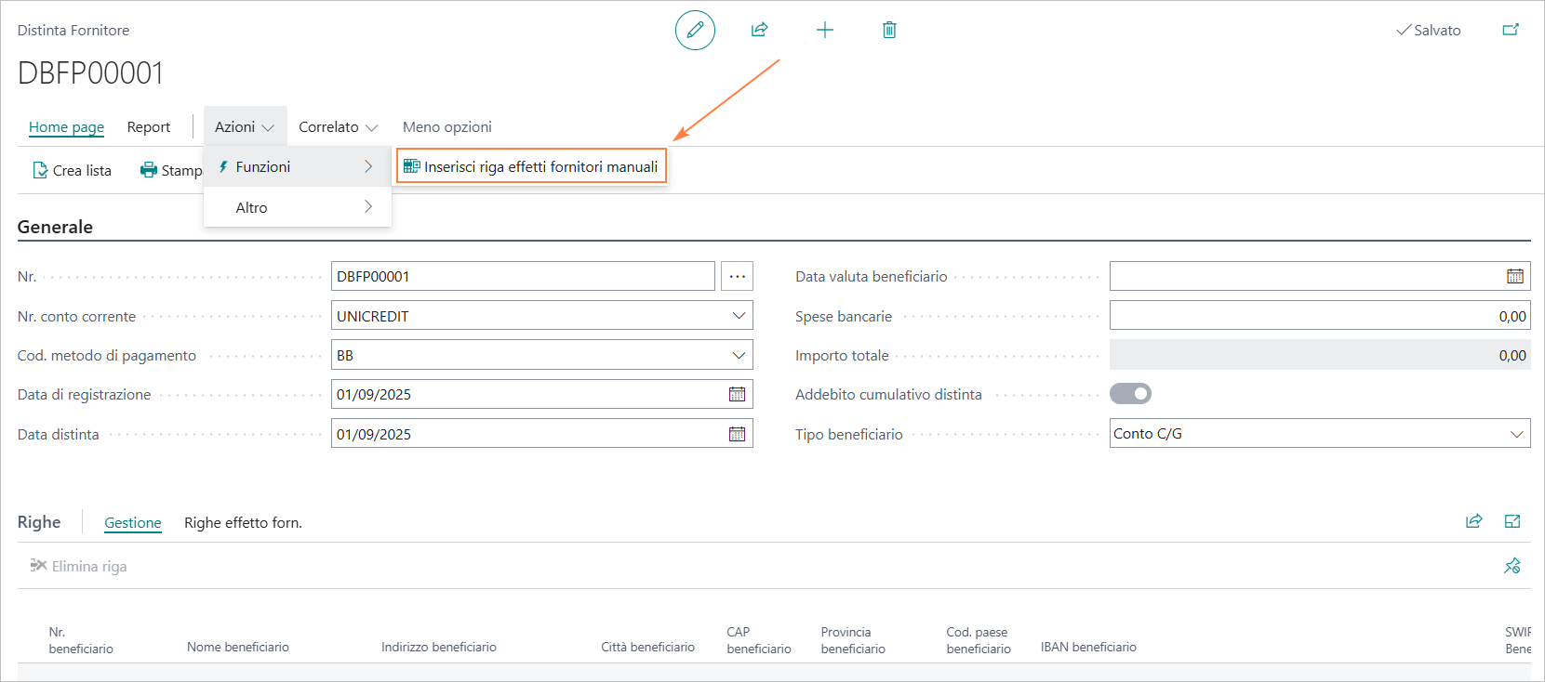The height and width of the screenshot is (682, 1545).
Task: Expand the Nr. conto corrente dropdown
Action: [739, 316]
